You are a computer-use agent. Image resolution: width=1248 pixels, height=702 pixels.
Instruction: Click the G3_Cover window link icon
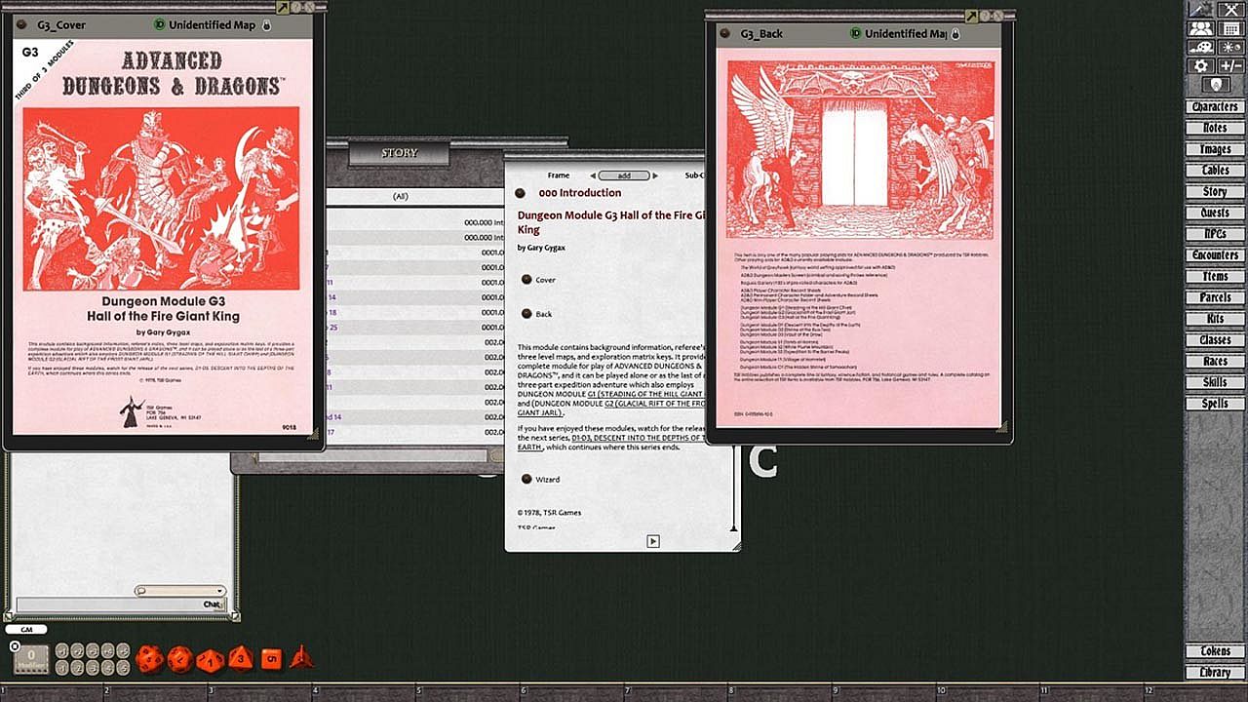coord(23,25)
